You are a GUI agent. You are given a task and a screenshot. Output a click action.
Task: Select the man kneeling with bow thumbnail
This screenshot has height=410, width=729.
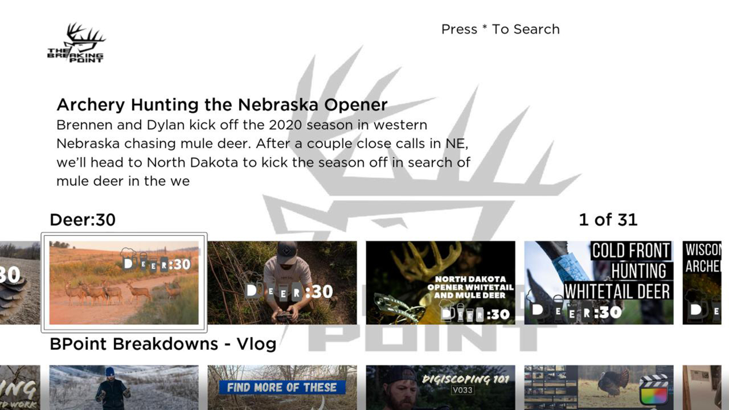(282, 282)
